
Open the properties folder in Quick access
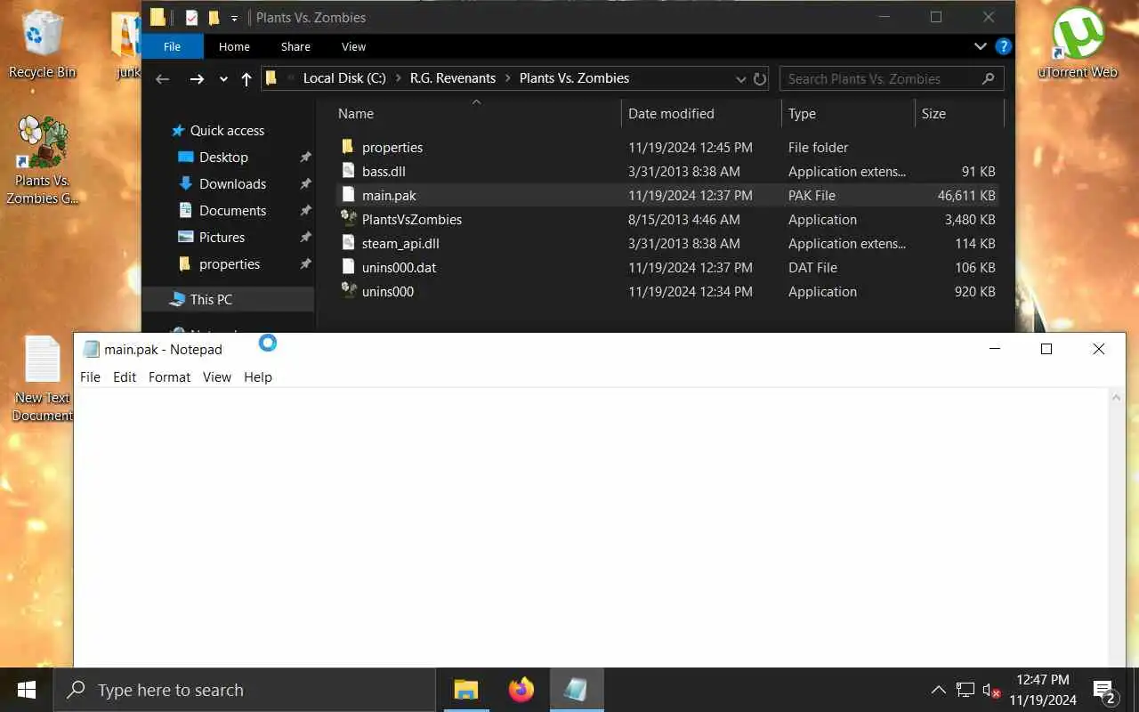[x=230, y=263]
